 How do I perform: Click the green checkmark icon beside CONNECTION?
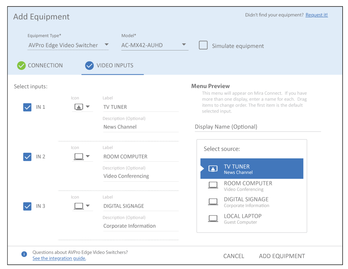pos(21,65)
